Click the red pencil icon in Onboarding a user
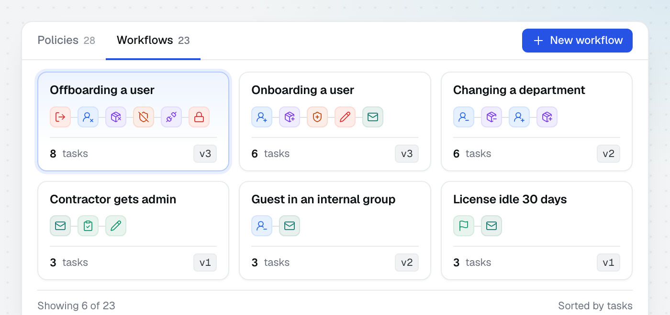The width and height of the screenshot is (670, 315). 345,117
